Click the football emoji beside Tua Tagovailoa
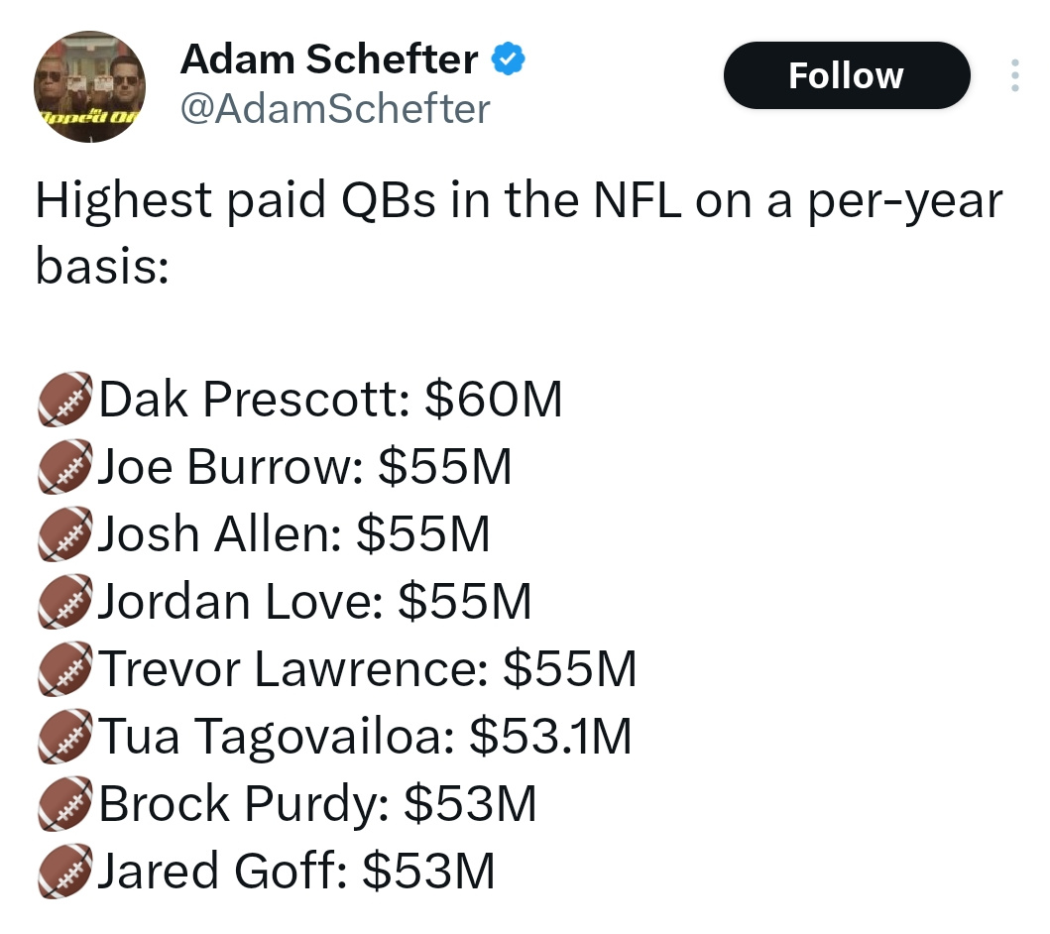This screenshot has height=934, width=1050. pos(65,737)
